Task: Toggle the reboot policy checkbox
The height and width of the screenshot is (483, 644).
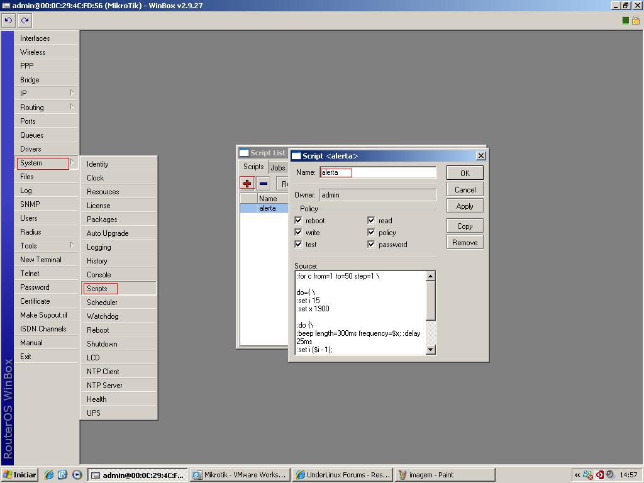Action: point(298,220)
